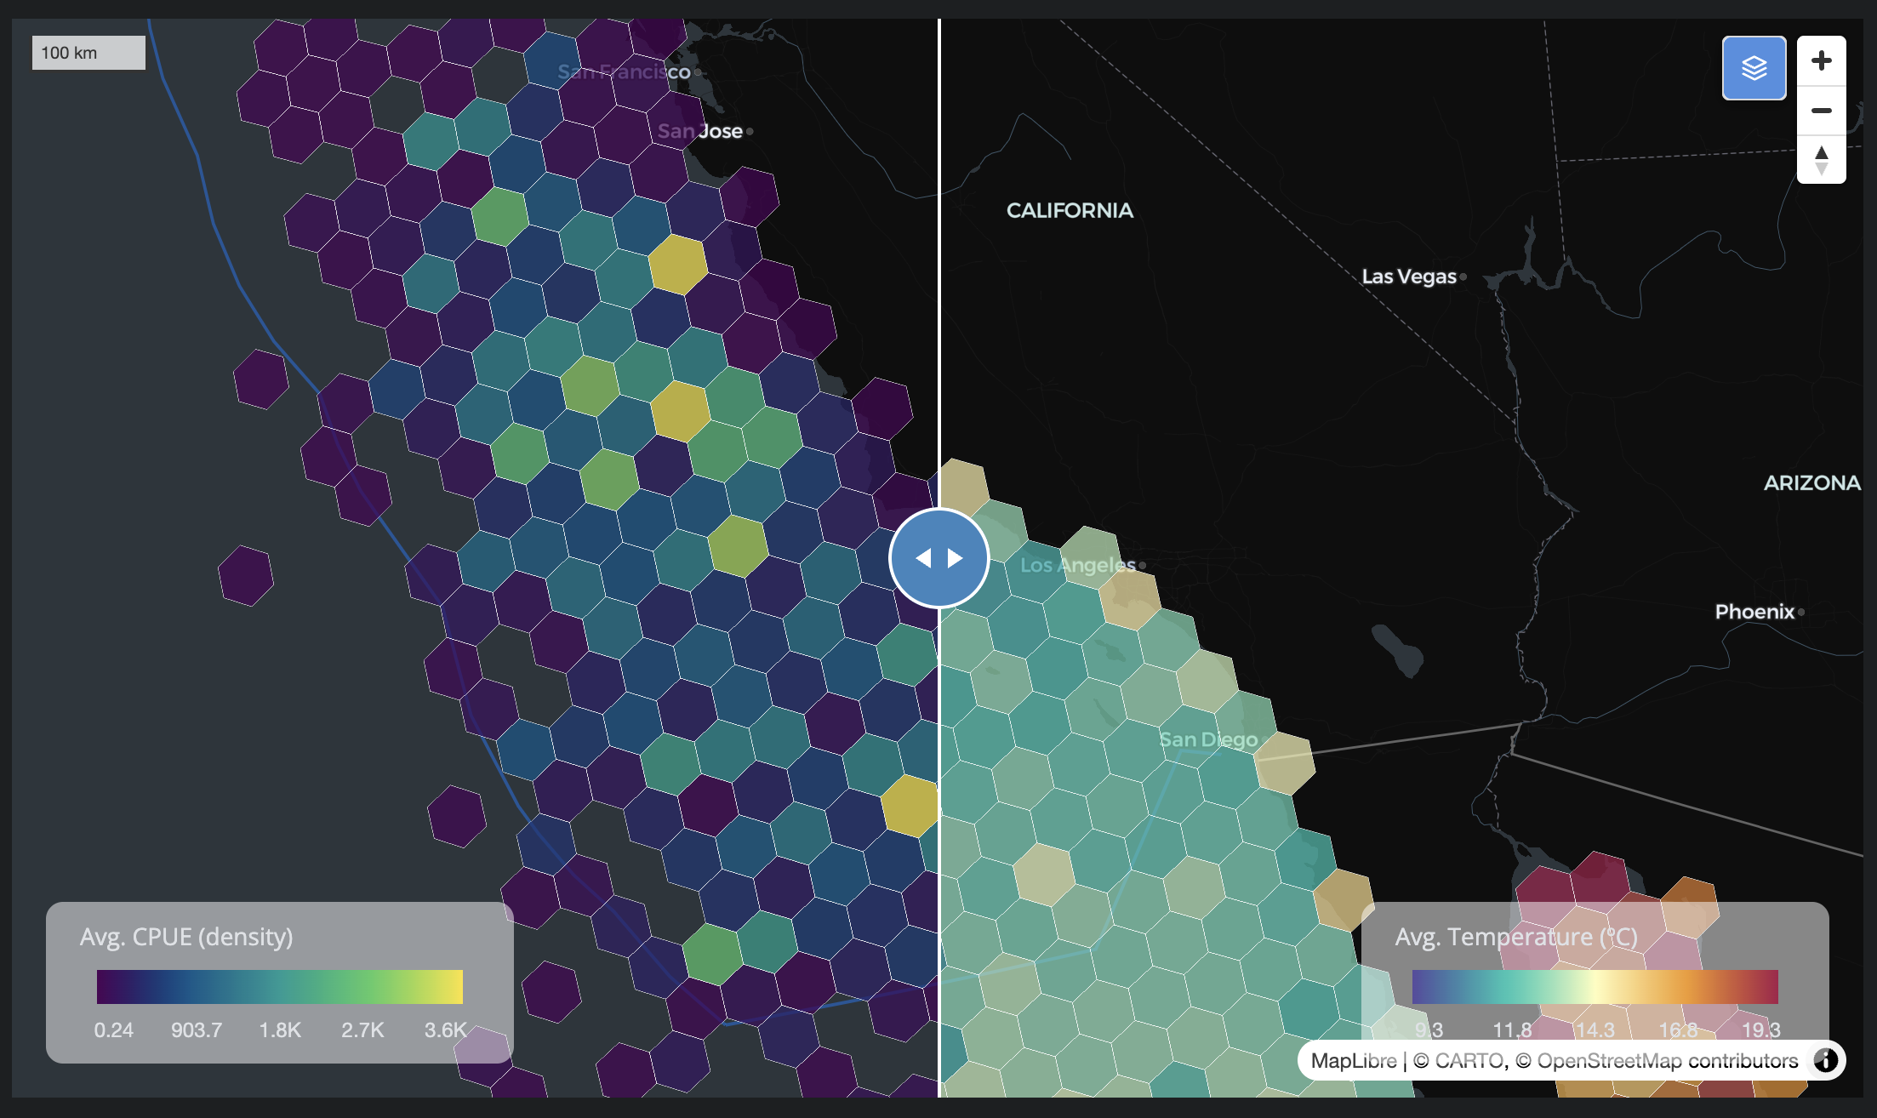Click the map comparison swipe handle

click(x=938, y=558)
